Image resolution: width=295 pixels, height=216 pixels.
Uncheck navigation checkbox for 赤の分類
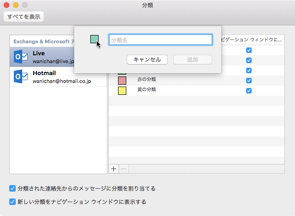(x=249, y=81)
